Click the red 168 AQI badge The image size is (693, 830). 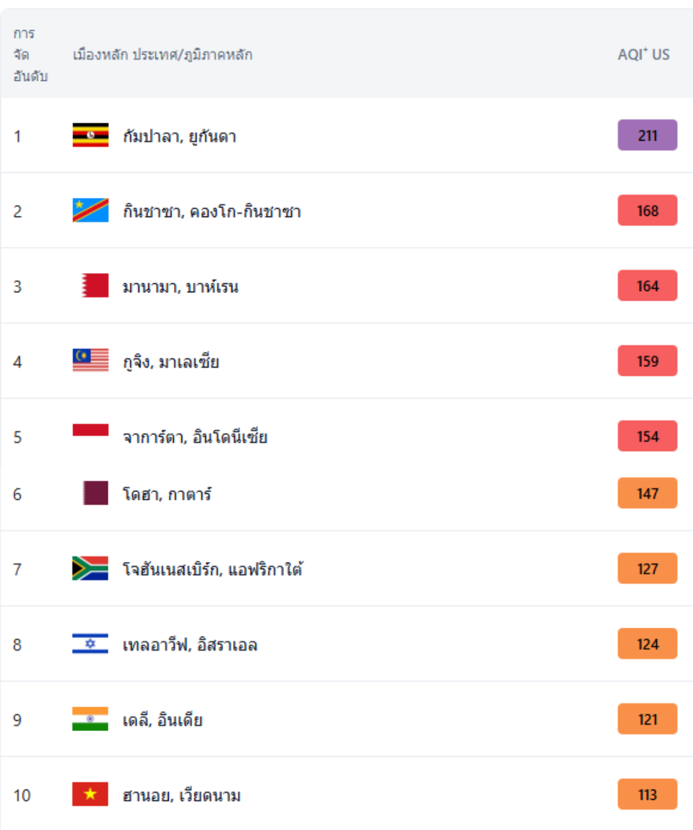(648, 210)
